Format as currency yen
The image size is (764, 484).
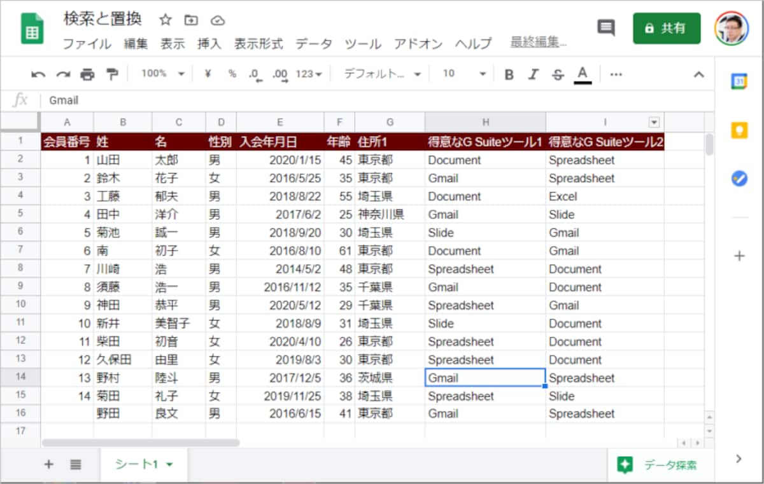tap(208, 74)
